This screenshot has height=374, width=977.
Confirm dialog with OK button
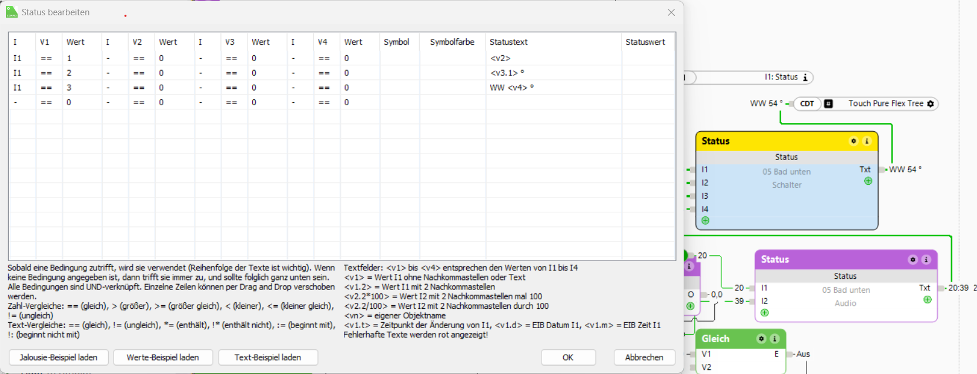(568, 358)
